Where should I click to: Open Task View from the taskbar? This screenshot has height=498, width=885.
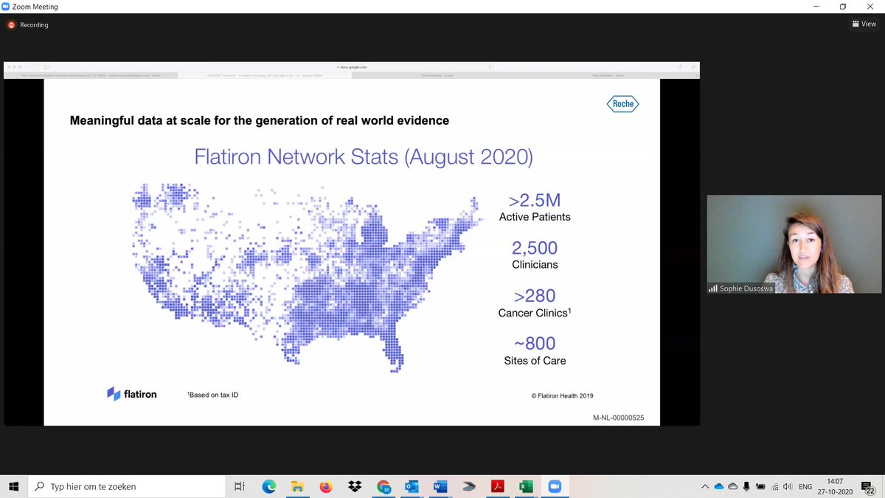pos(239,487)
